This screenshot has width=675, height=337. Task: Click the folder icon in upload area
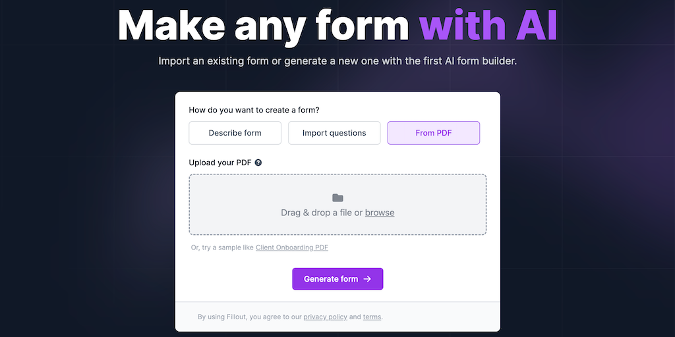click(337, 197)
